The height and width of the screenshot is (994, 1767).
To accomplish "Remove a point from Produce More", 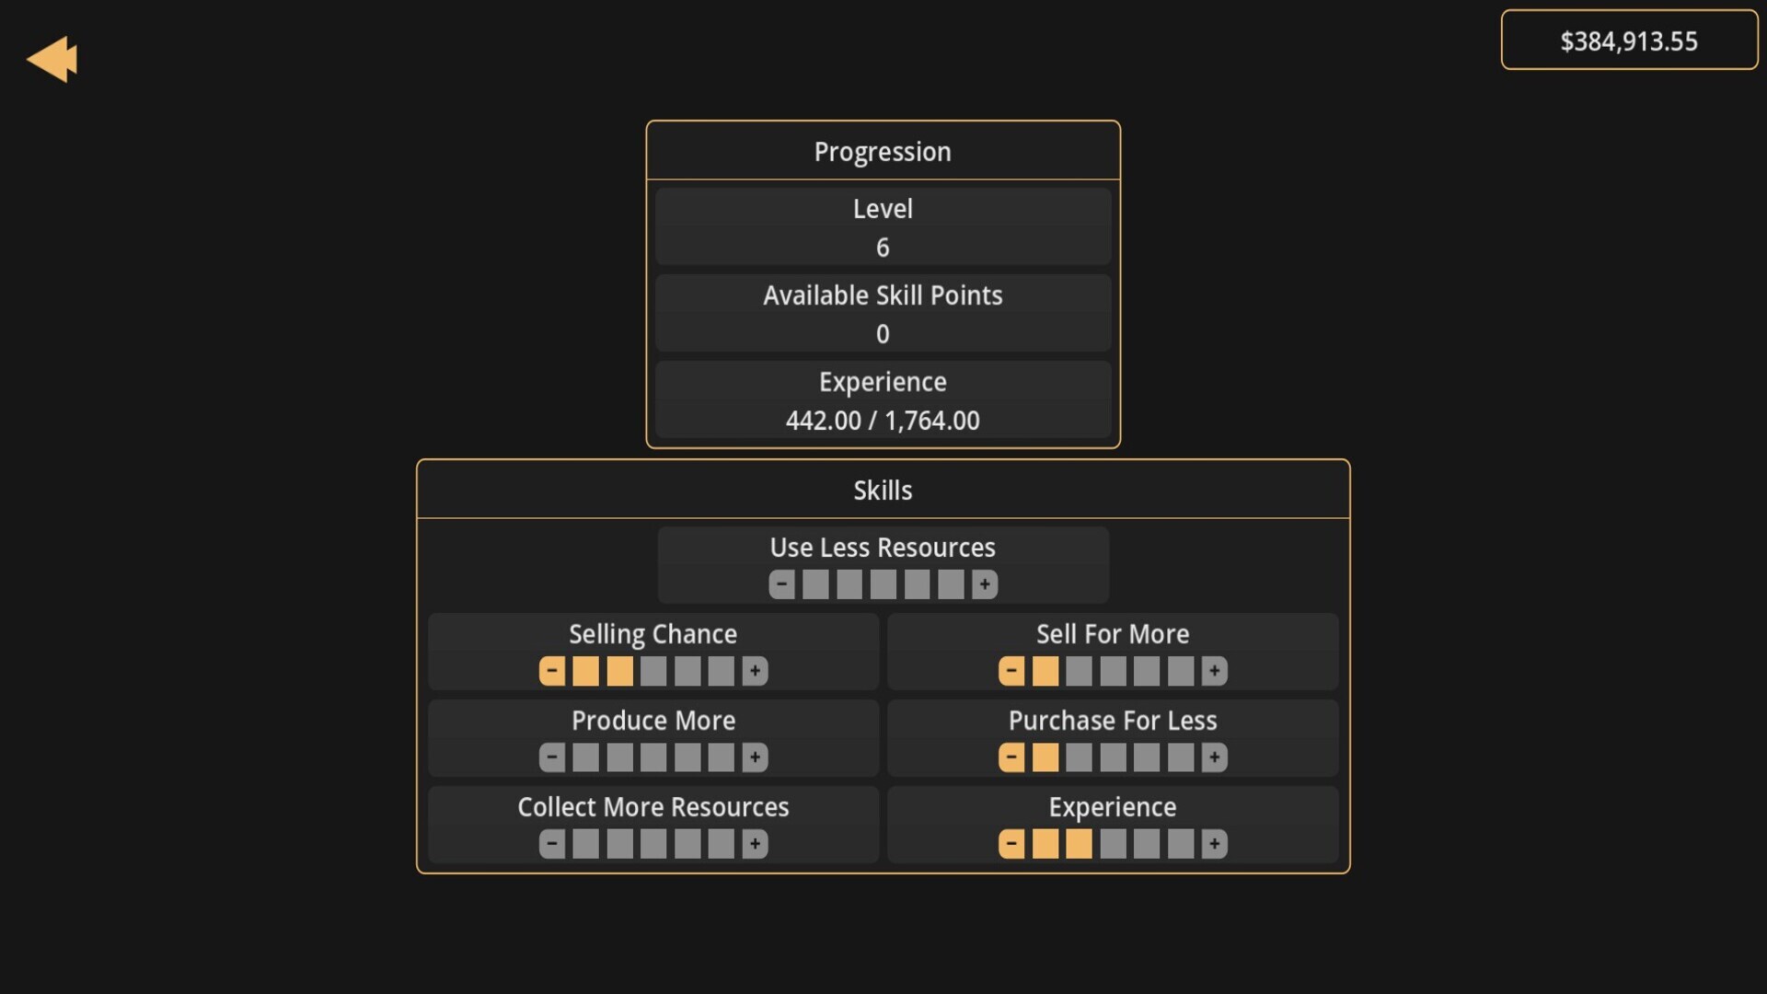I will pos(551,757).
